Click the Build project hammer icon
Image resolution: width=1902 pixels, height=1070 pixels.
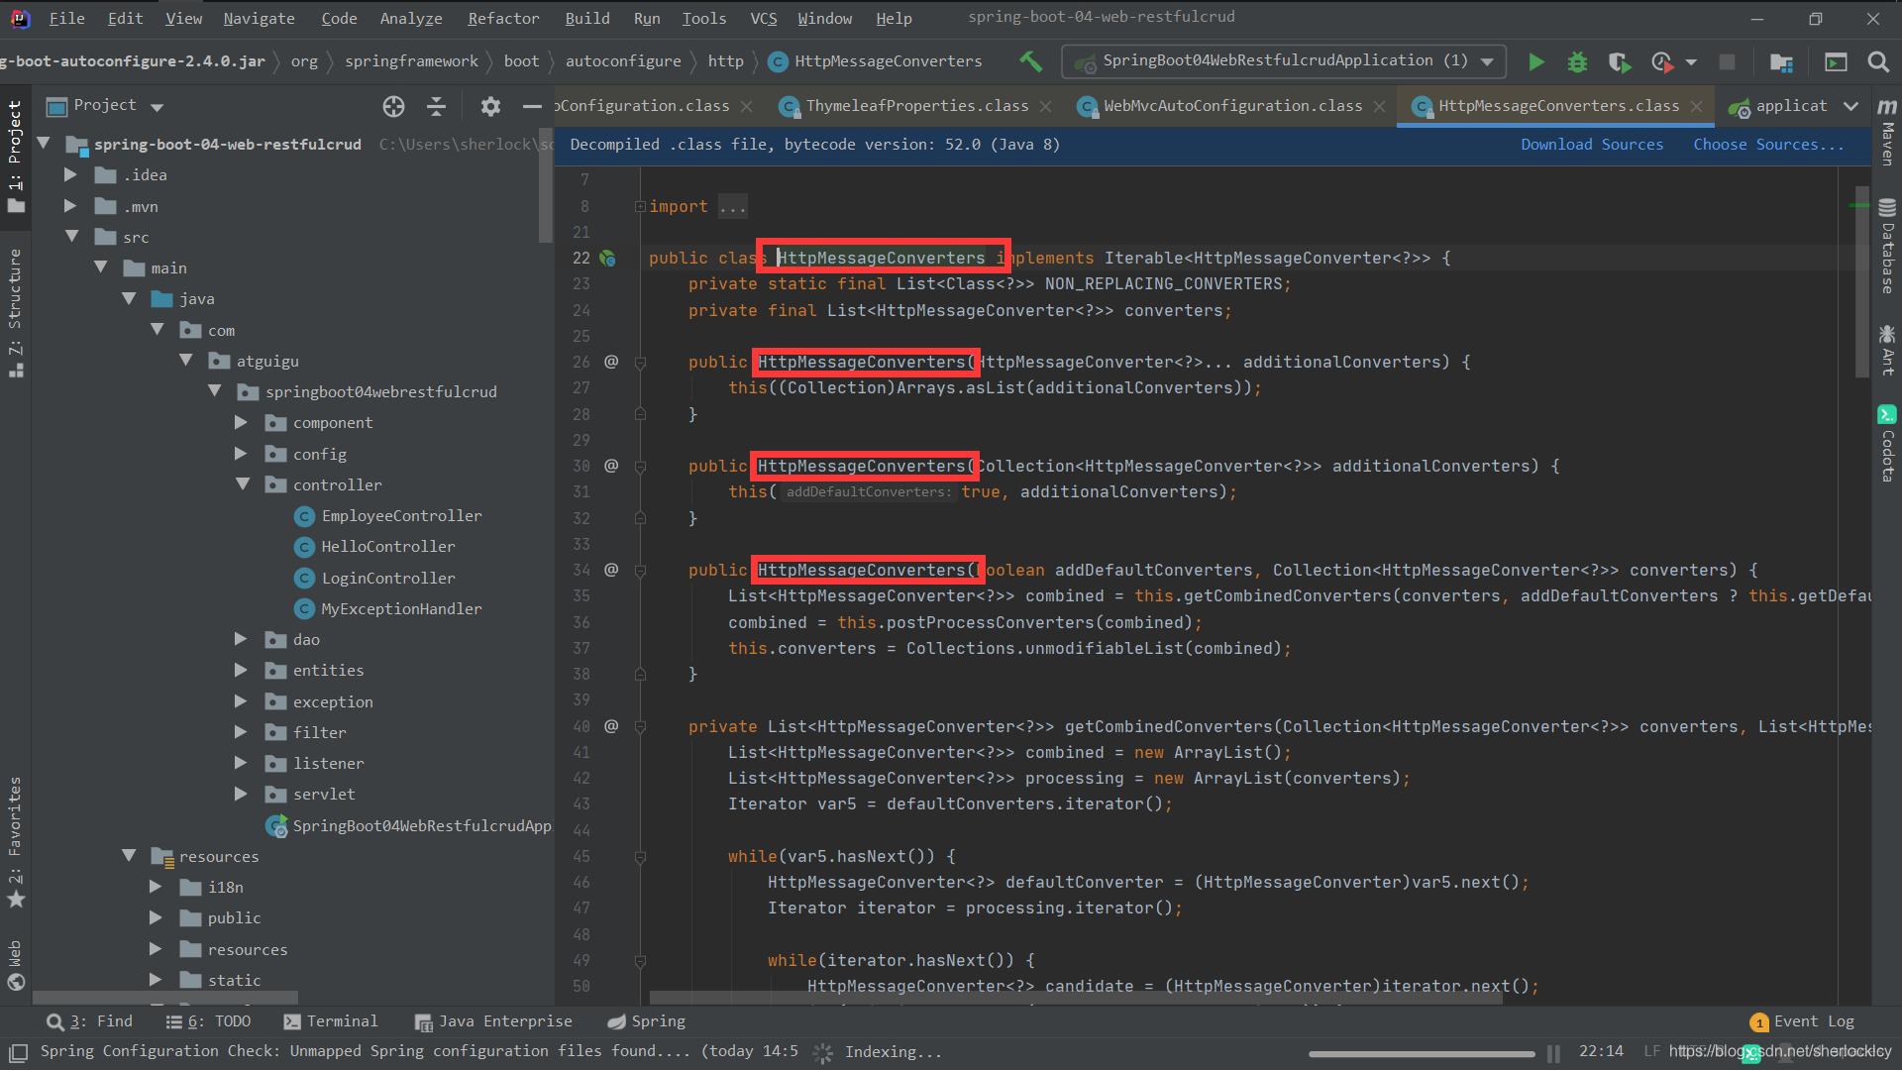click(1030, 61)
